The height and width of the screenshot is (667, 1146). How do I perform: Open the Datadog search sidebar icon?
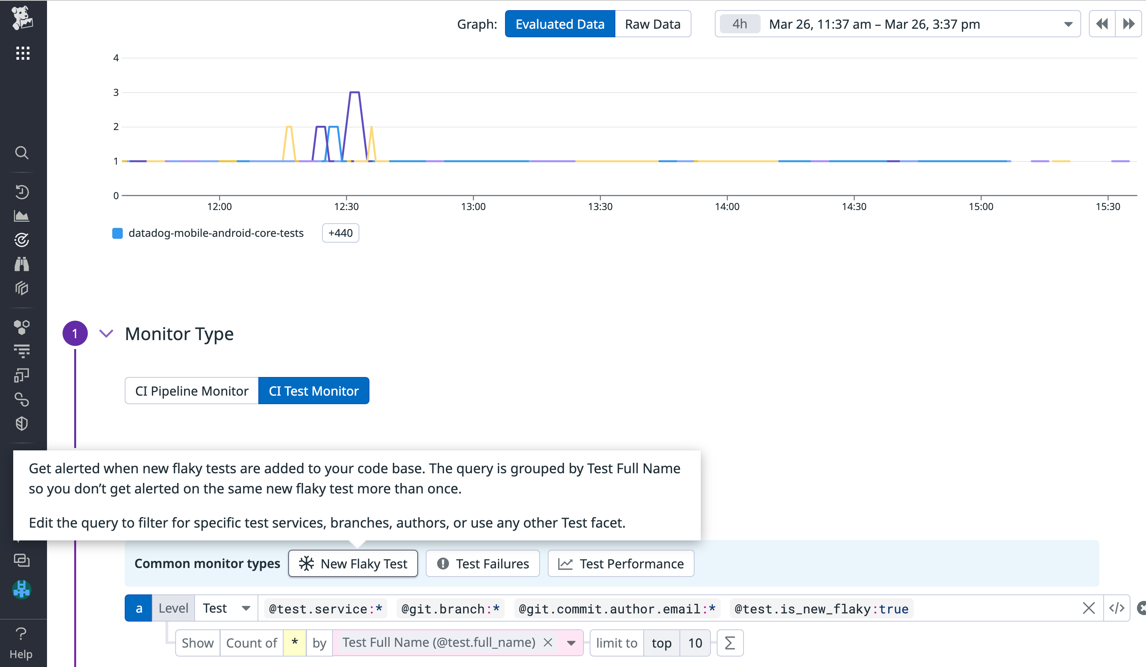click(x=21, y=153)
